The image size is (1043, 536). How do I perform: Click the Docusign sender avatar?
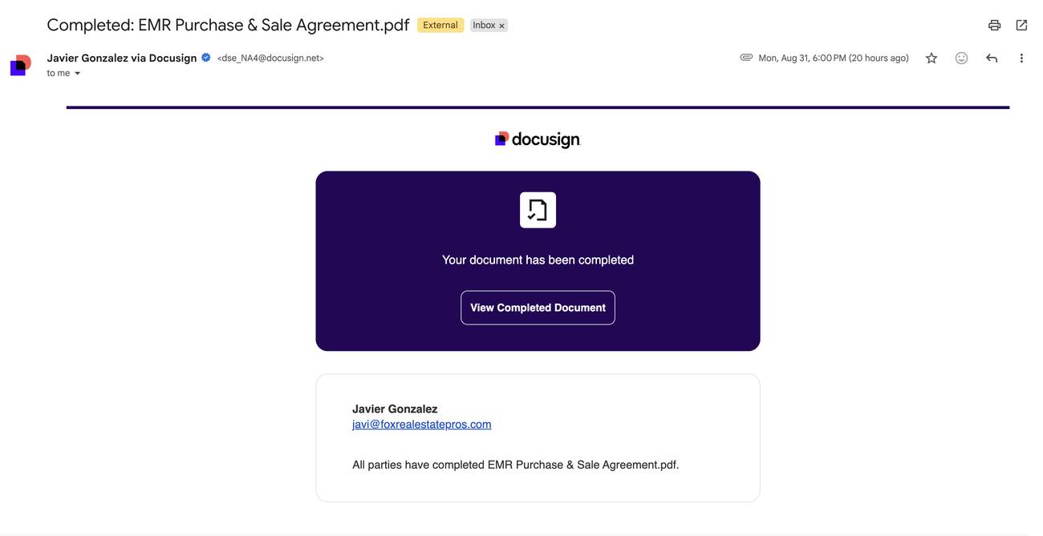point(21,65)
